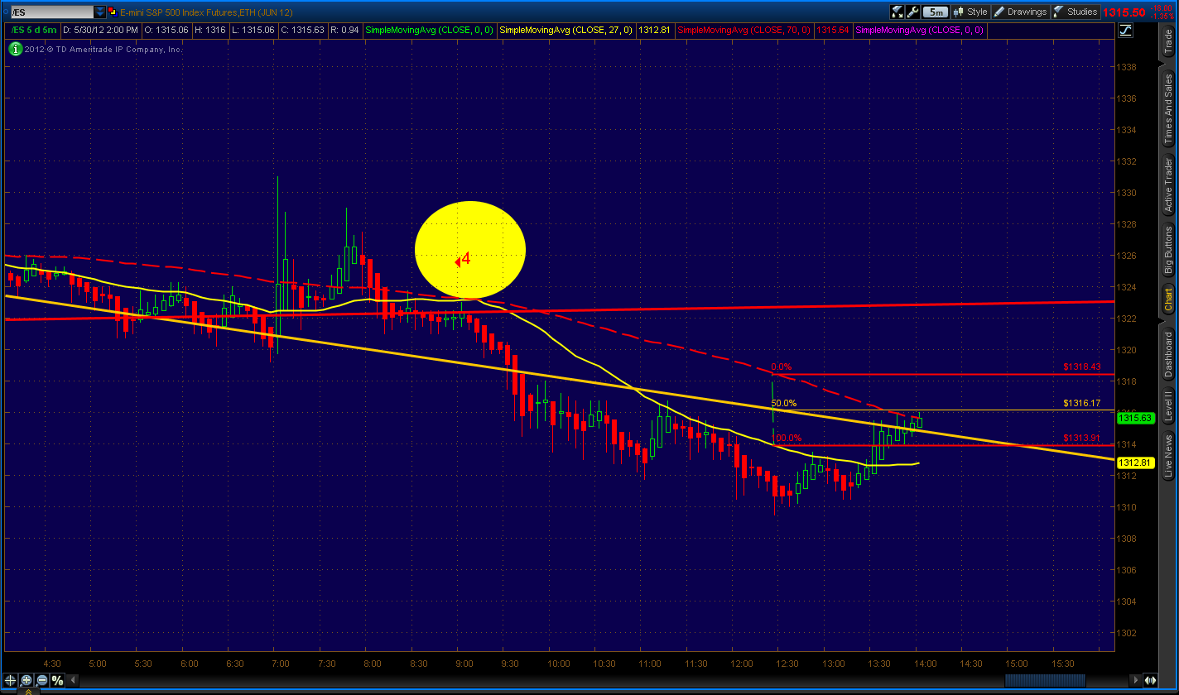Image resolution: width=1179 pixels, height=695 pixels.
Task: Click the yellow 1312.81 price bubble
Action: point(1135,463)
